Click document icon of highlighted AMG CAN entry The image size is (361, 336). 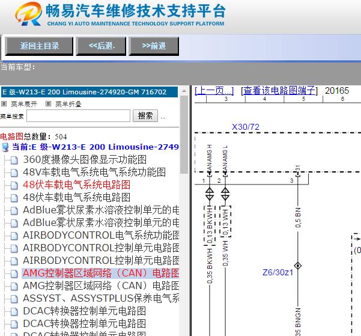point(14,273)
